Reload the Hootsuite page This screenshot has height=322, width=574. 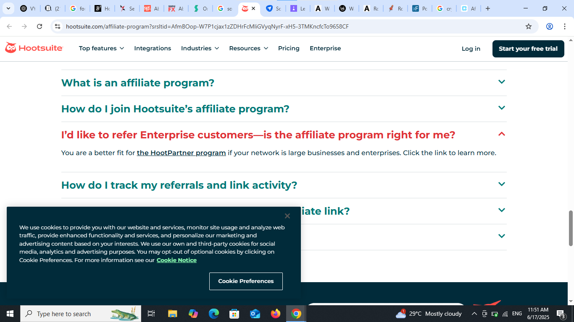(39, 26)
